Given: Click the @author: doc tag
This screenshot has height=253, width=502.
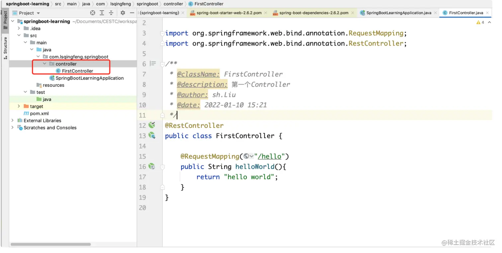Looking at the screenshot, I should pos(193,95).
